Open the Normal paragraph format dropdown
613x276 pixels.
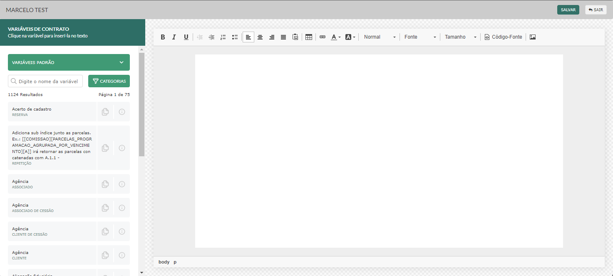click(x=380, y=37)
